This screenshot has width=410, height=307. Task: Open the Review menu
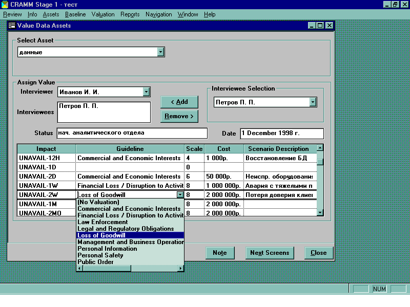coord(12,14)
